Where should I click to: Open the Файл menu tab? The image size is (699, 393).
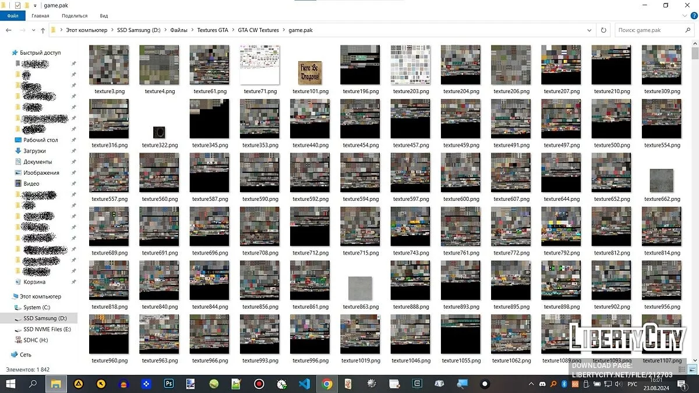(12, 16)
